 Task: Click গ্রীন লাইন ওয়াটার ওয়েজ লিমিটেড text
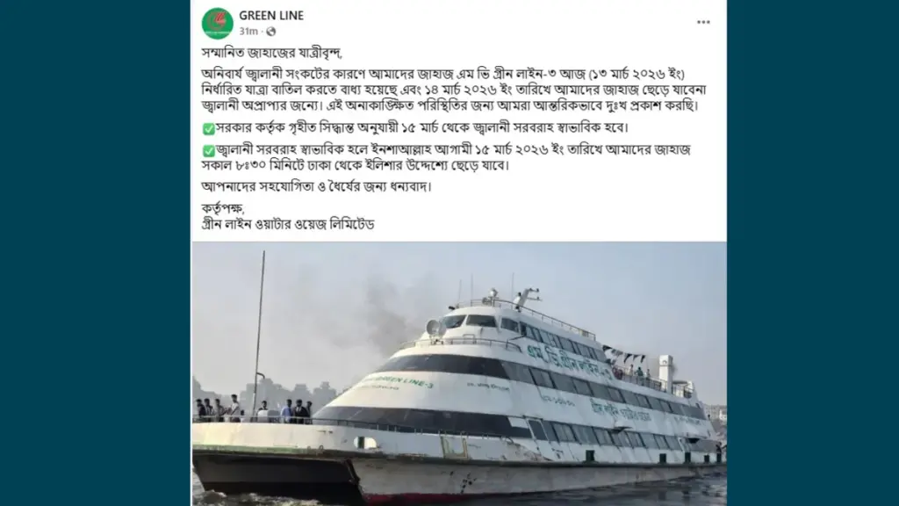[288, 224]
